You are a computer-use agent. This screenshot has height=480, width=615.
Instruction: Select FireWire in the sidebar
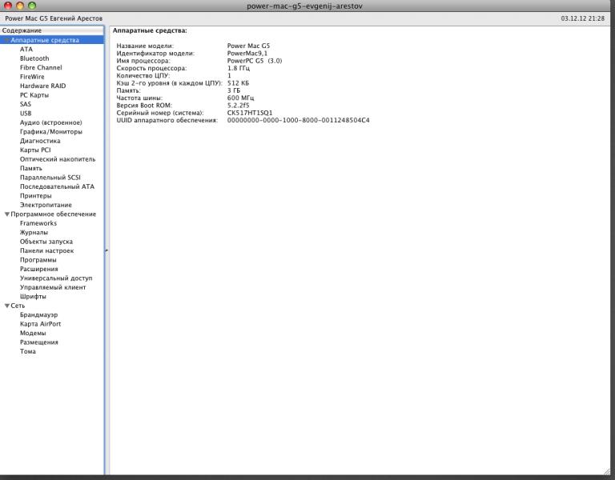point(32,77)
